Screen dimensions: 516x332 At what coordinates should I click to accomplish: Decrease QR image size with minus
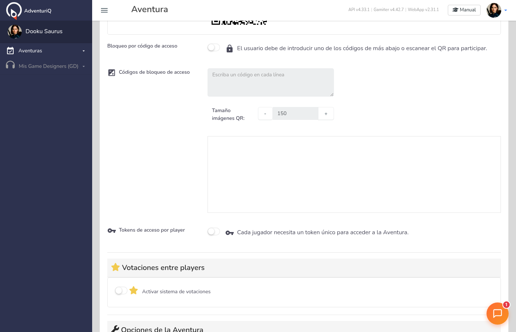pyautogui.click(x=265, y=114)
